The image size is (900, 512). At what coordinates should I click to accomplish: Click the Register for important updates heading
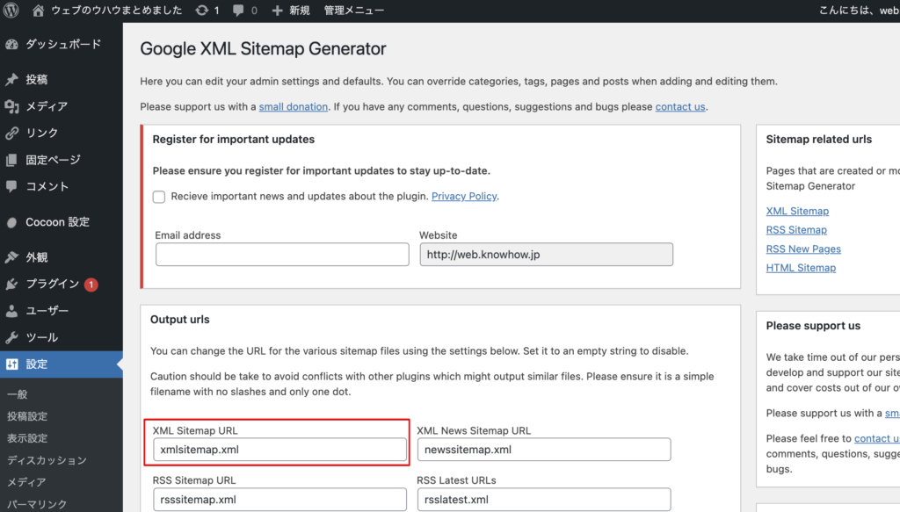[234, 140]
